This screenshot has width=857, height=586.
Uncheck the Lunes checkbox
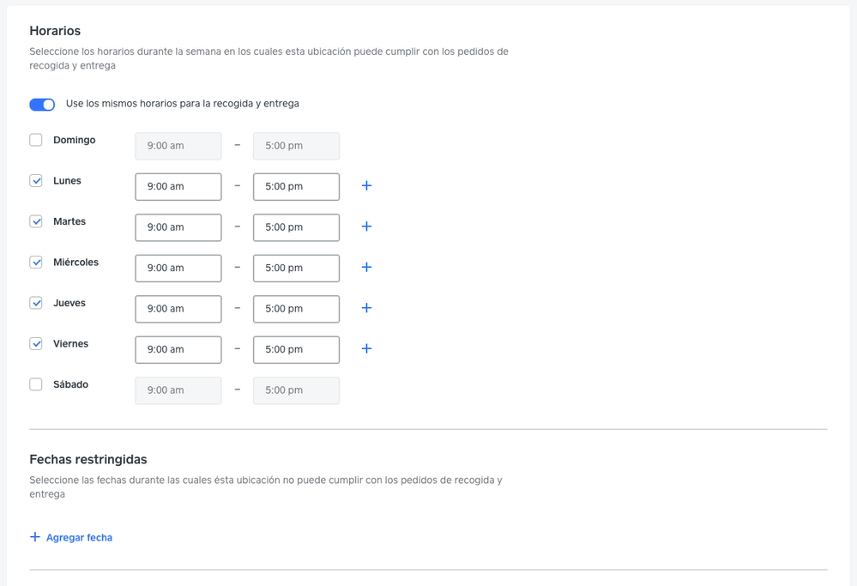click(36, 181)
